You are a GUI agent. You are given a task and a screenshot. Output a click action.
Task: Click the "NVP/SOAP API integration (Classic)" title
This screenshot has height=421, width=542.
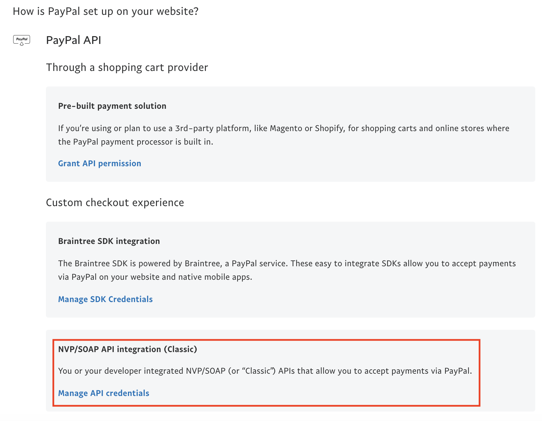tap(128, 349)
